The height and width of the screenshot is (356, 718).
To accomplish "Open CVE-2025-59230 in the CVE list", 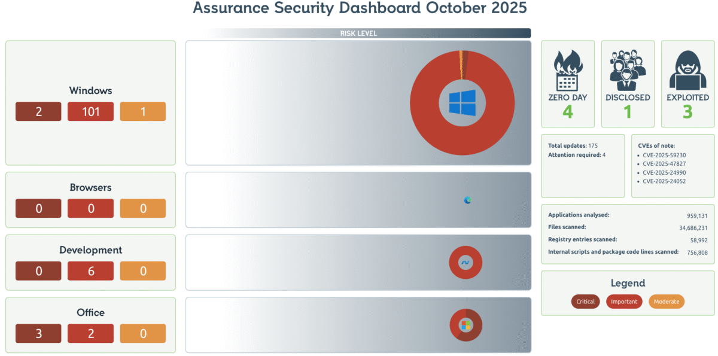I will coord(664,154).
